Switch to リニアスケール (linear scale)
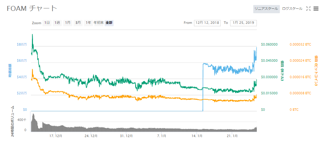Viewport: 322px width, 142px height. pos(266,9)
